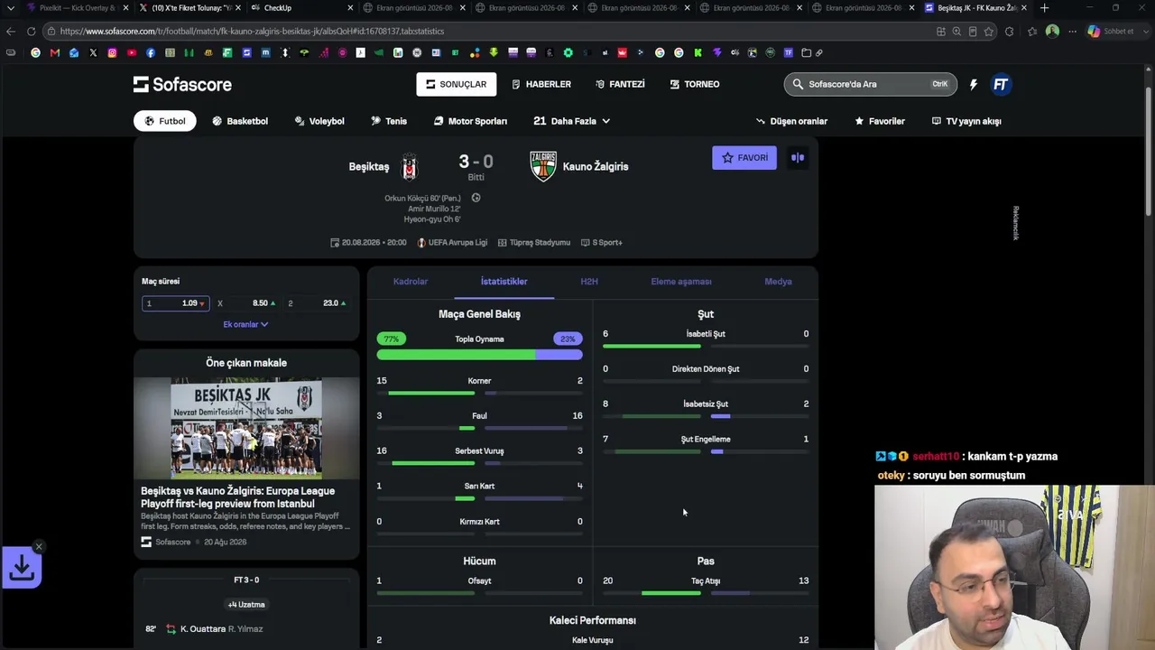Select the draw odds 8.50
This screenshot has height=650, width=1155.
coord(246,303)
